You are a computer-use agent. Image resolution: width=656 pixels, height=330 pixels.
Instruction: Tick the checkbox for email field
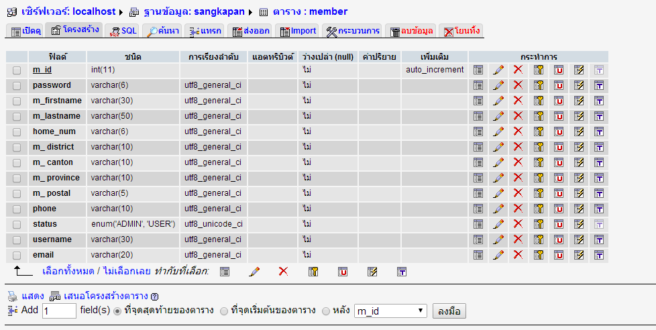(17, 256)
